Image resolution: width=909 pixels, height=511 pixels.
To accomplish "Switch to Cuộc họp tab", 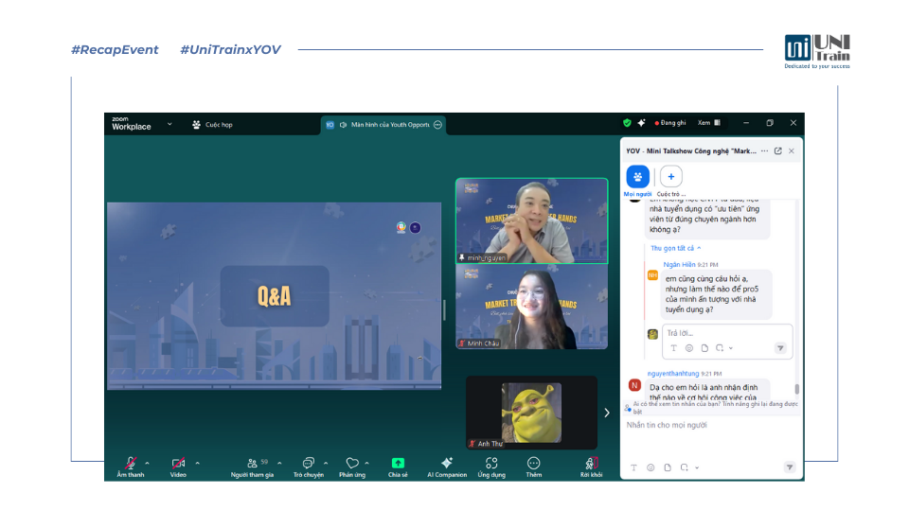I will [x=212, y=125].
